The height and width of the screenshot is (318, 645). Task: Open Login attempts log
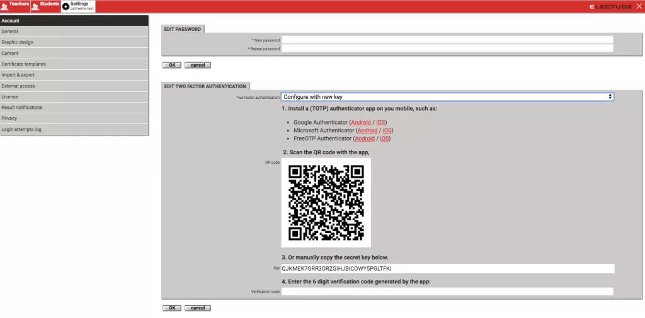coord(74,130)
